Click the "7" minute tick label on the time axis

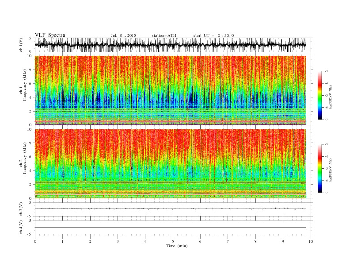pos(228,241)
